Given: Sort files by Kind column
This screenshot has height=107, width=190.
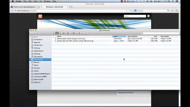Looking at the screenshot, I should click(119, 36).
